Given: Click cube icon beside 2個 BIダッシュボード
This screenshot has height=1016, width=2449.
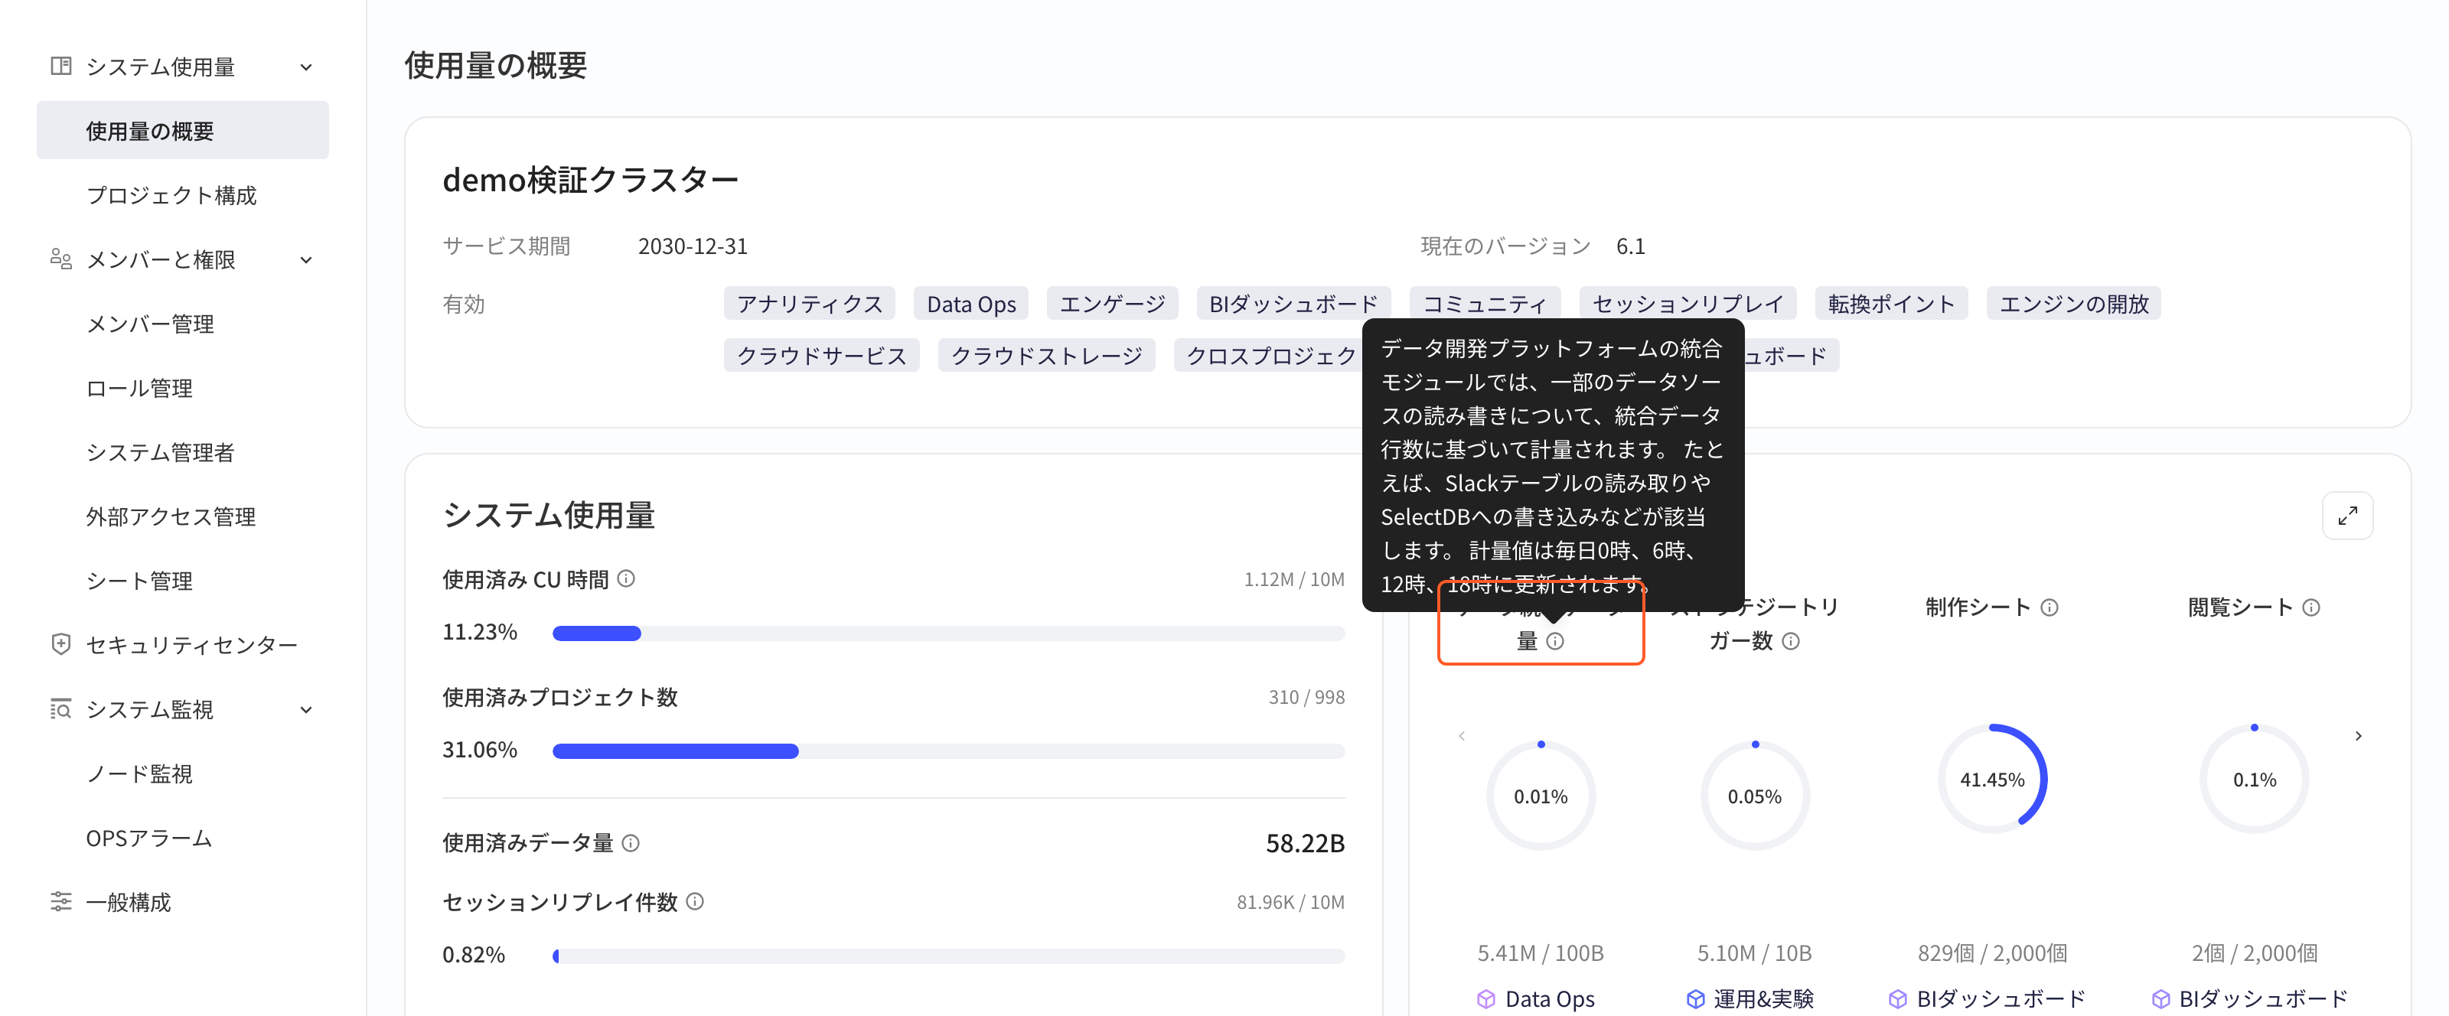Looking at the screenshot, I should point(2160,999).
